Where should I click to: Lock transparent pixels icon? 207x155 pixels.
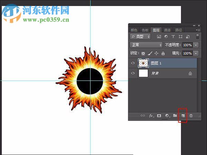point(143,53)
